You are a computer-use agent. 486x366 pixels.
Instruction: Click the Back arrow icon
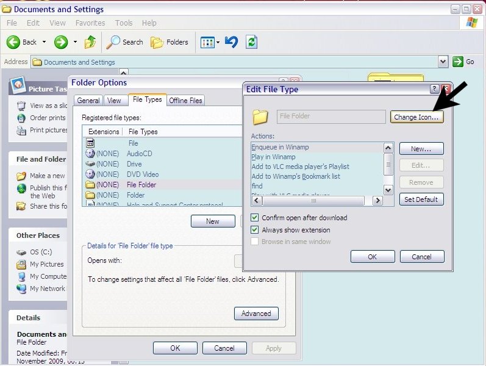[13, 42]
